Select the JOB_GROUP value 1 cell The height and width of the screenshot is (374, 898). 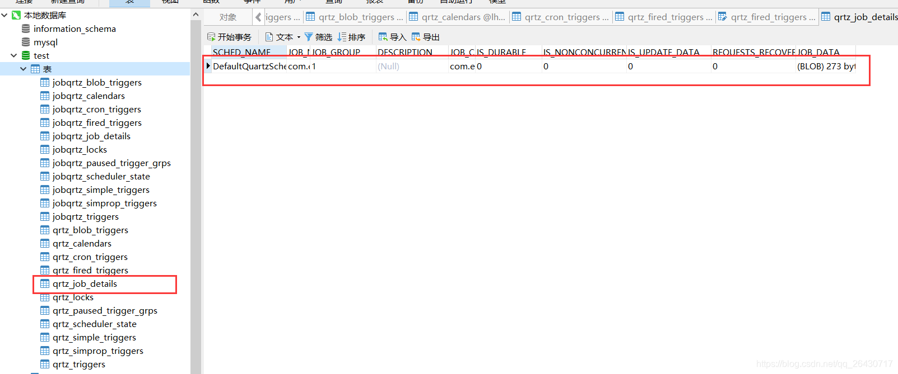click(343, 66)
